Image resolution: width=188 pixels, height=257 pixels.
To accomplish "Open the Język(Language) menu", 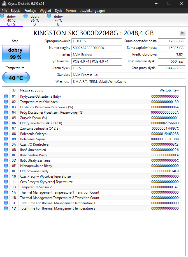I will pyautogui.click(x=92, y=11).
